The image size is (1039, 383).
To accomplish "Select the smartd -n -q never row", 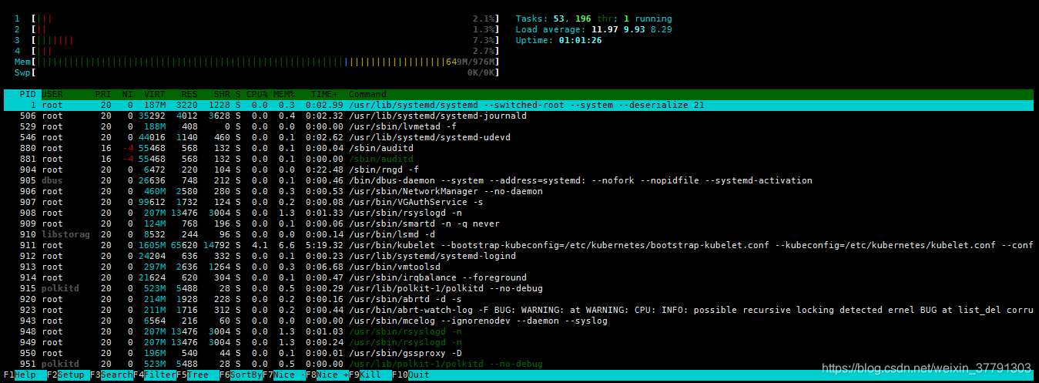I will 519,223.
